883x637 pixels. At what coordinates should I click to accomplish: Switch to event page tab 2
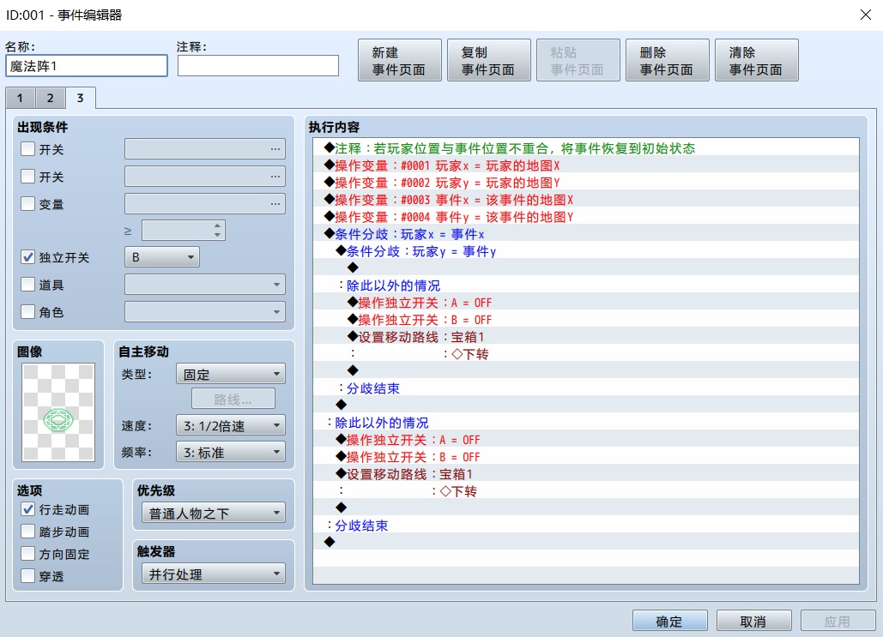[50, 98]
